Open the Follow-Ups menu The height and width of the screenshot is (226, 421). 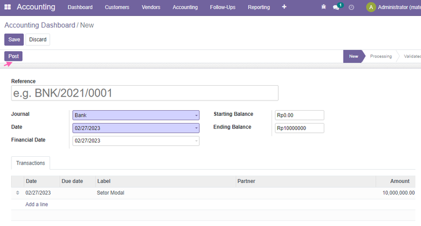(x=222, y=7)
